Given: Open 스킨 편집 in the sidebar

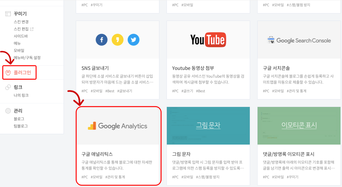Looking at the screenshot, I should click(21, 29).
